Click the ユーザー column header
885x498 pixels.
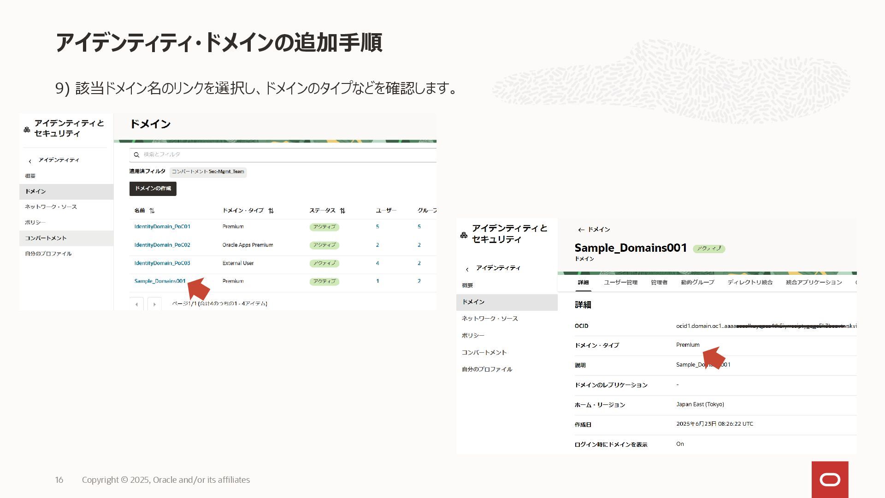pyautogui.click(x=386, y=210)
